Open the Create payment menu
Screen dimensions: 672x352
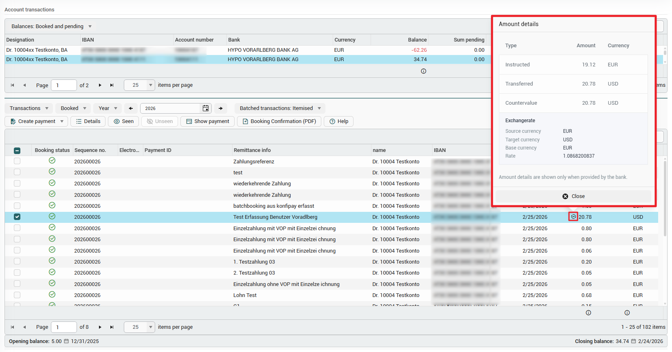pyautogui.click(x=37, y=121)
